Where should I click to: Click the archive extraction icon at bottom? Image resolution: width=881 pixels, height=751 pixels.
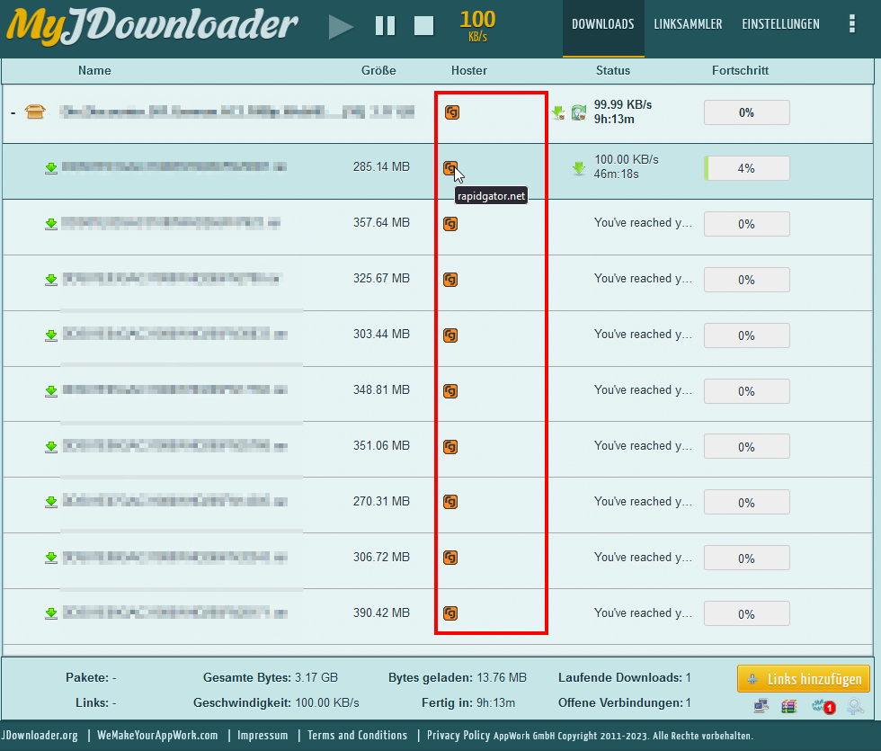click(x=788, y=707)
